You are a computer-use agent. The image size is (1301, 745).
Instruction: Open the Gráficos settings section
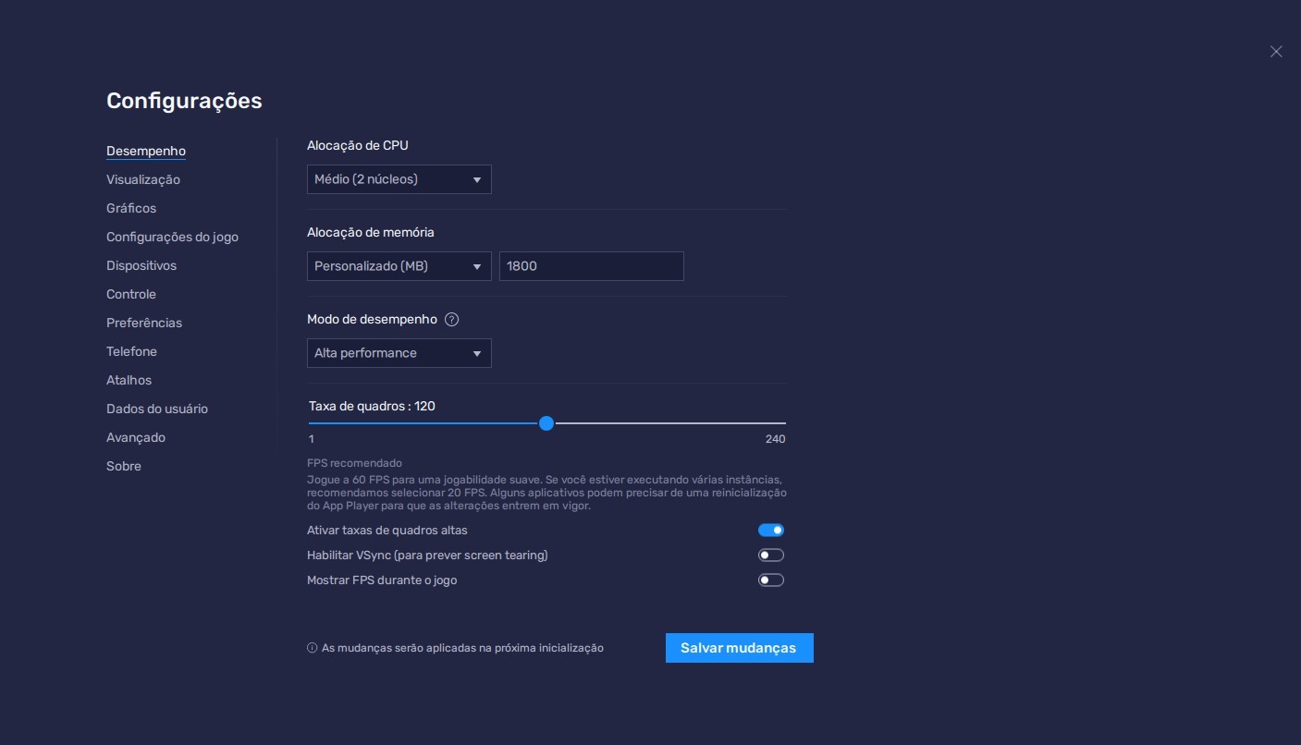(131, 208)
